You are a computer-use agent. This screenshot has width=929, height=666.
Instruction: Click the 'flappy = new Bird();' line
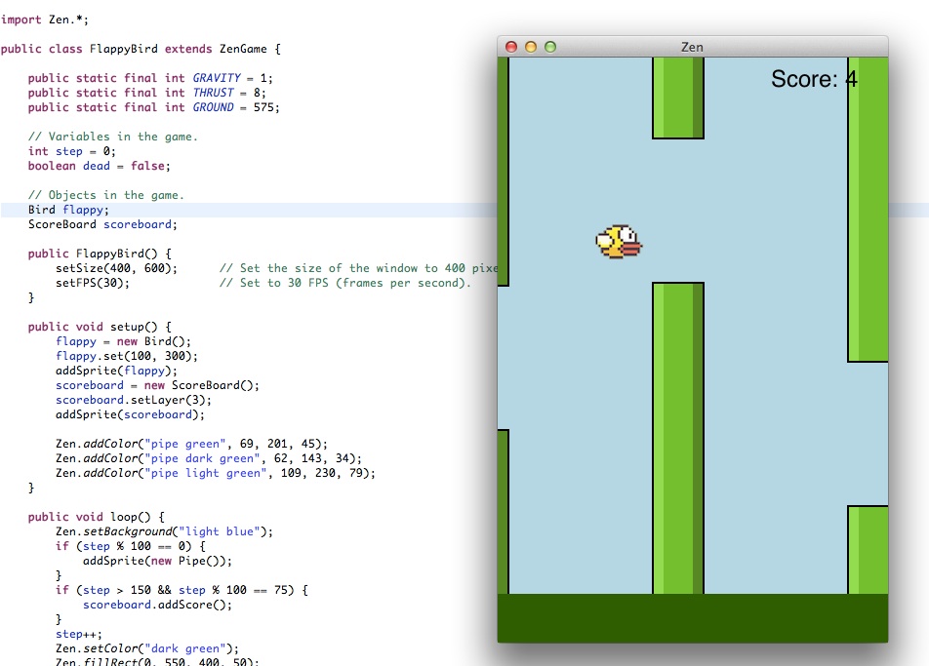(123, 341)
